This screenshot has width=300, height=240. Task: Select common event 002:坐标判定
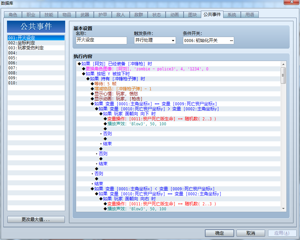tap(36, 43)
